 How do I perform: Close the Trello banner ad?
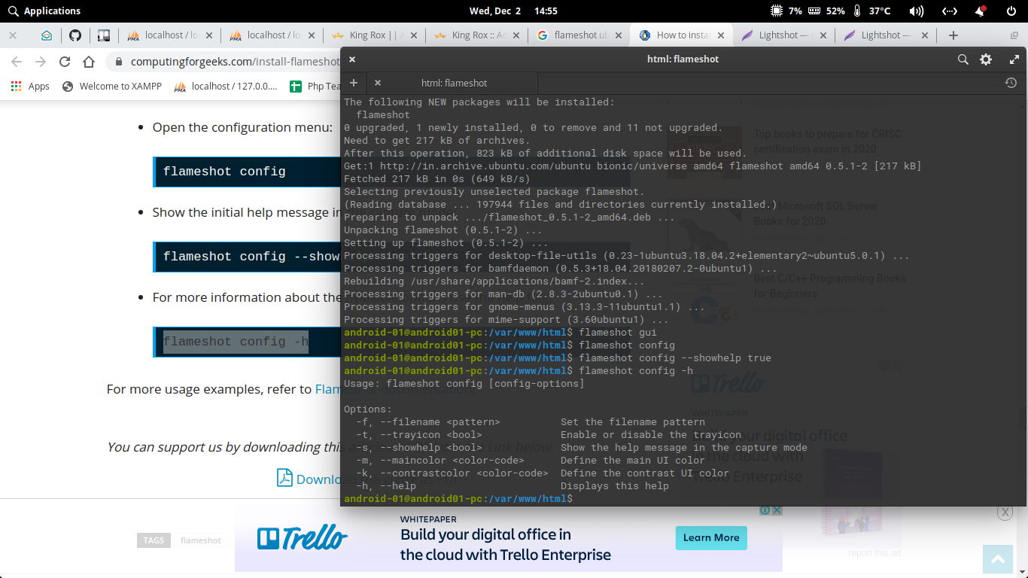coord(777,510)
